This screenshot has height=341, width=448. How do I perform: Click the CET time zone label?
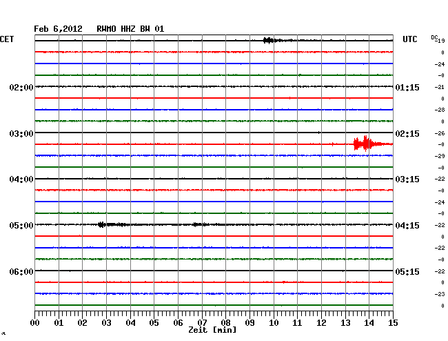(7, 39)
